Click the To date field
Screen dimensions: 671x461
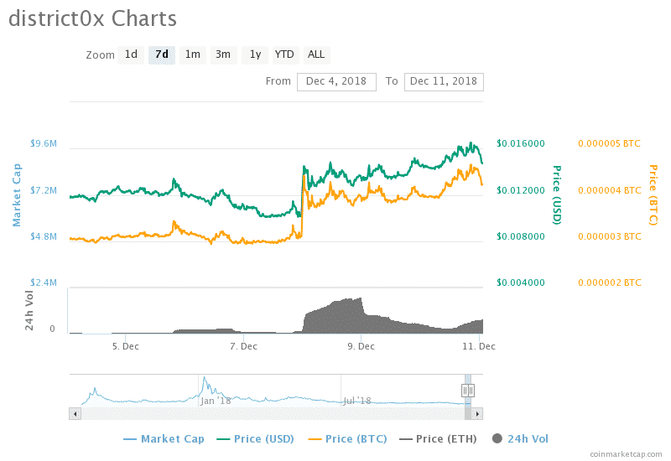(444, 81)
